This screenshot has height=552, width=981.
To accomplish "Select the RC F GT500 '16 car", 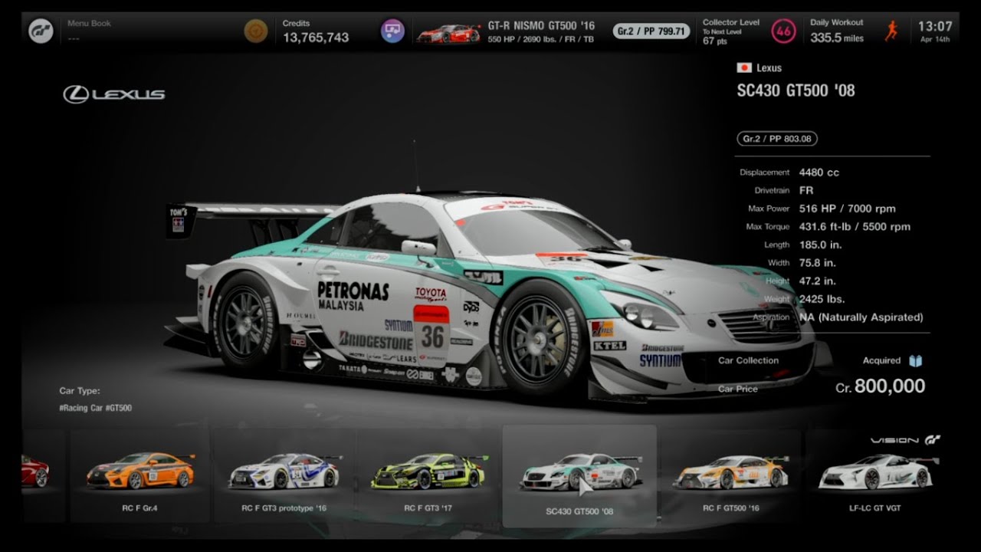I will 730,475.
